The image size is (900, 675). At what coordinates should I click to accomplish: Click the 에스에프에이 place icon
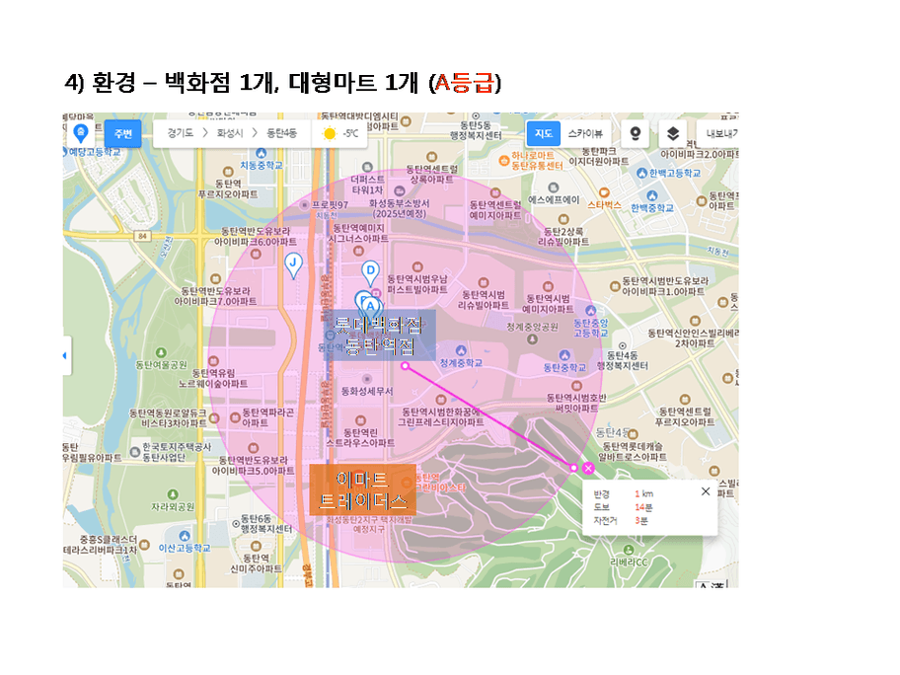[554, 187]
